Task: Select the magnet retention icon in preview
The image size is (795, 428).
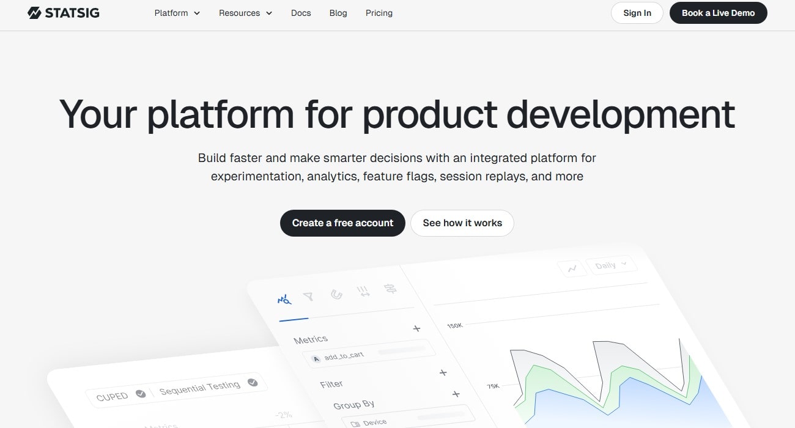Action: [336, 294]
